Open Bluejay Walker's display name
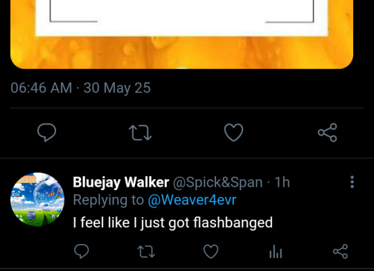 tap(121, 183)
